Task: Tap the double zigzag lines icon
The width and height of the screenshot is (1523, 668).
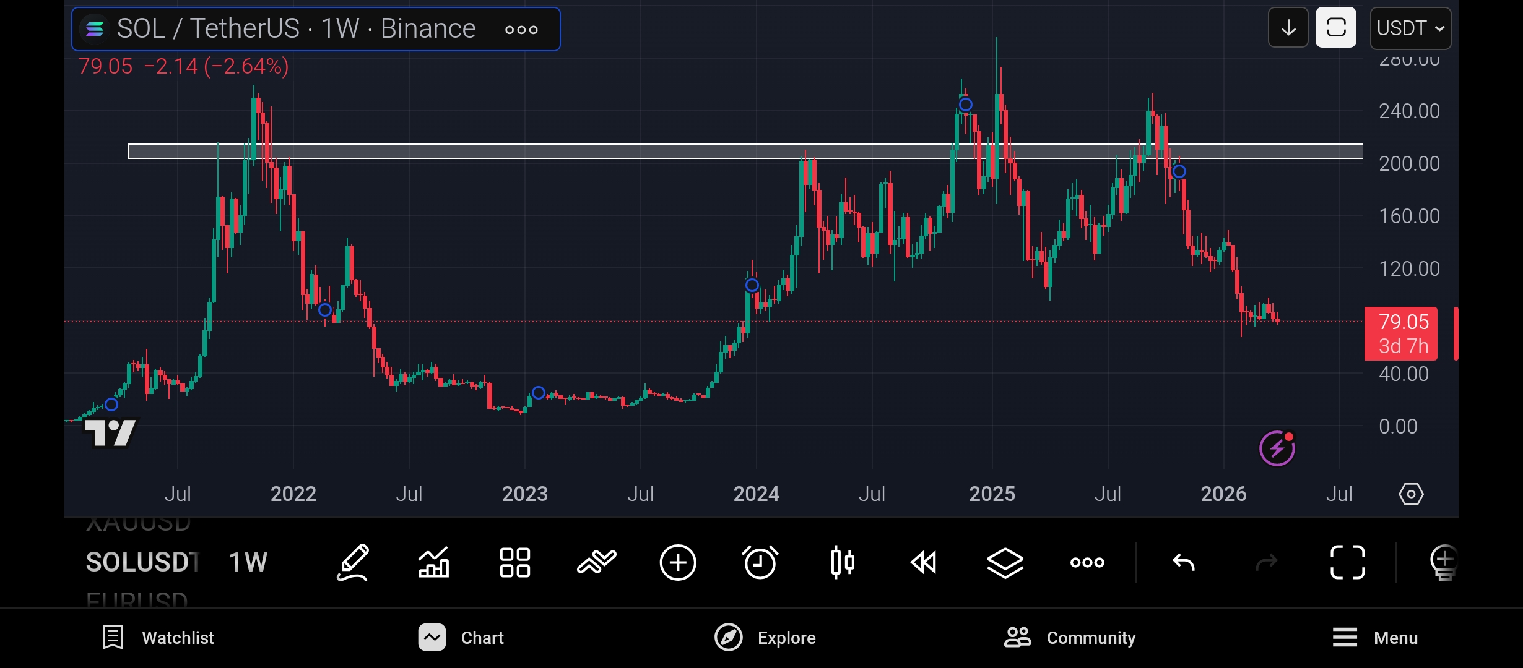Action: pos(597,562)
